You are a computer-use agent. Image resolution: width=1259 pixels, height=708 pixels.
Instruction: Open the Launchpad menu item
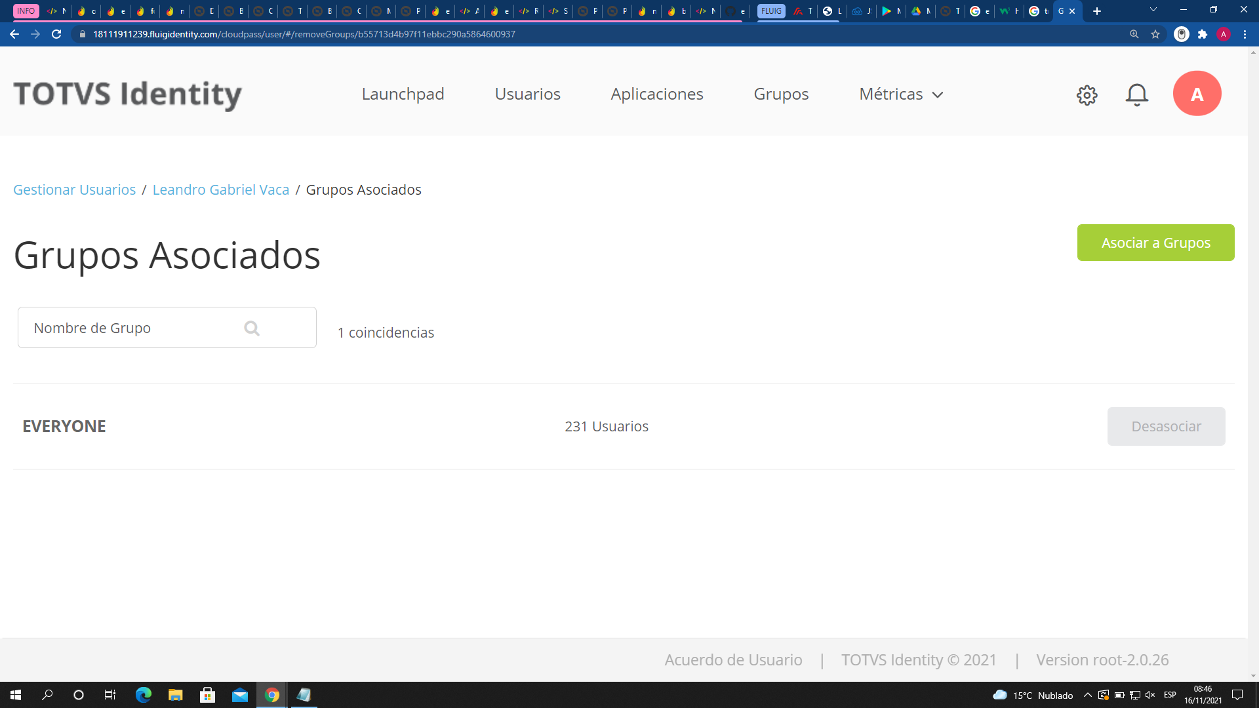coord(403,94)
